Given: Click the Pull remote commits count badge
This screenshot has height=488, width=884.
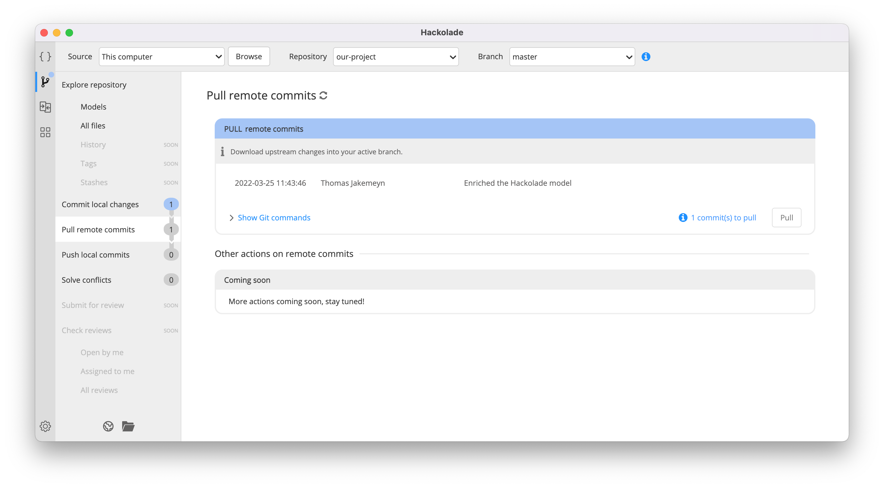Looking at the screenshot, I should (171, 229).
